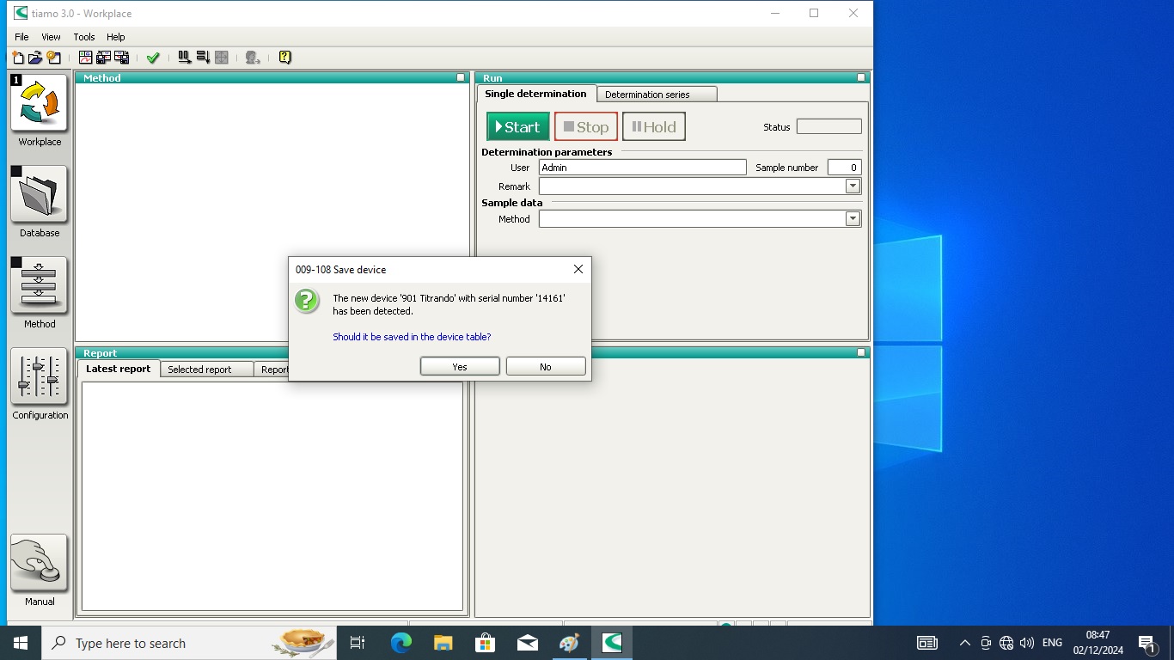Open the Tools menu
Image resolution: width=1174 pixels, height=660 pixels.
[84, 37]
